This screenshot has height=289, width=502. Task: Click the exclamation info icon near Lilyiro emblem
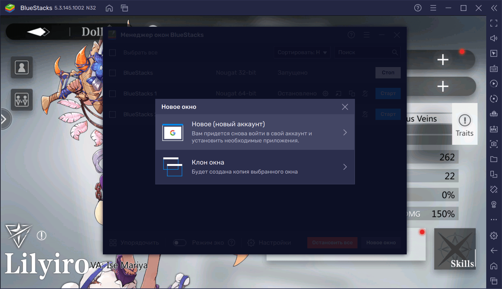[x=41, y=235]
